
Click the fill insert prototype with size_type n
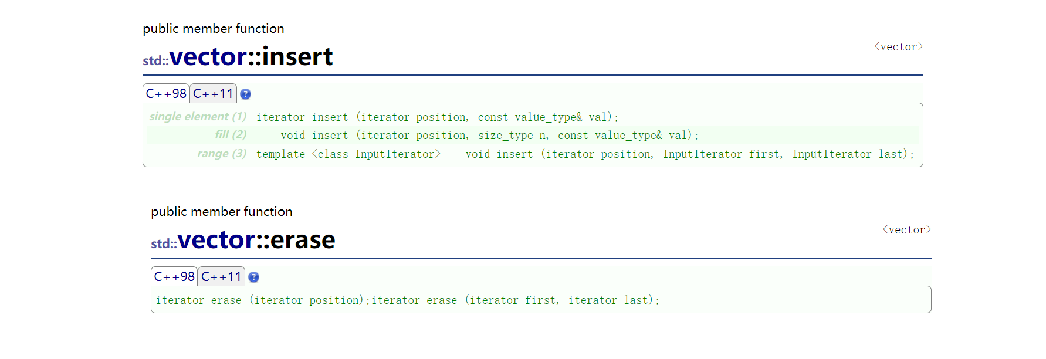[x=489, y=136]
